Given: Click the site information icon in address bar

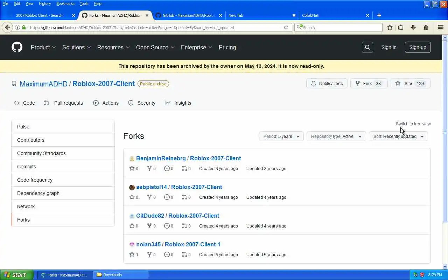Looking at the screenshot, I should pyautogui.click(x=17, y=27).
